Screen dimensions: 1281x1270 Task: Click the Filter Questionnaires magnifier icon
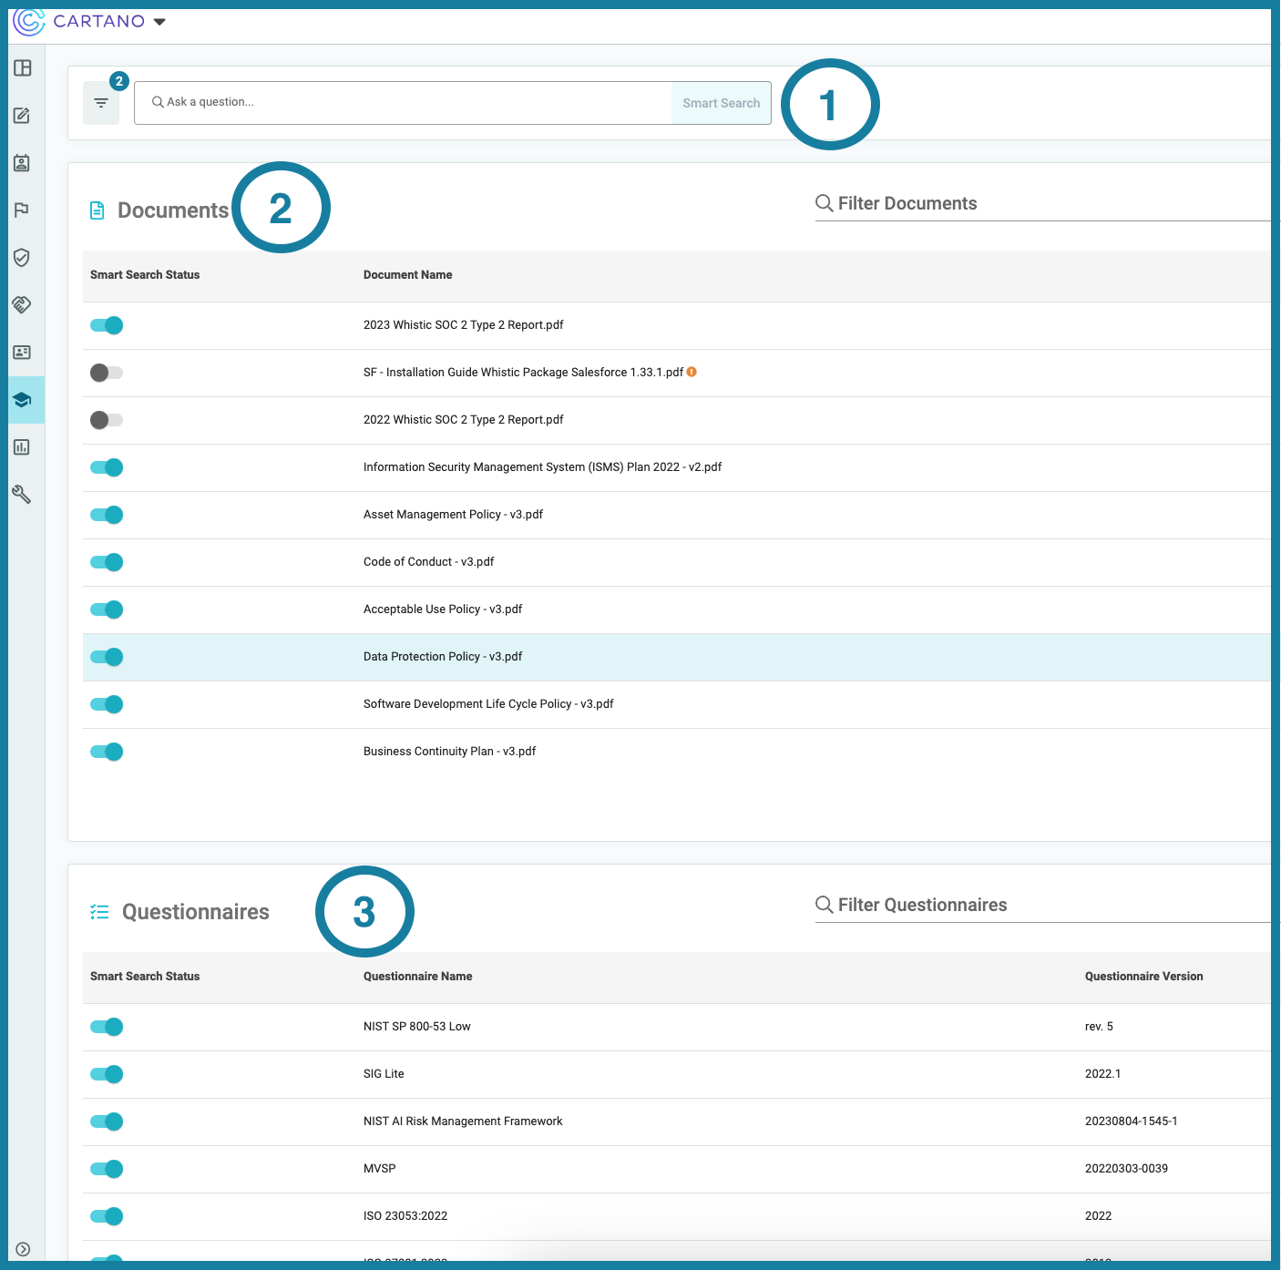click(825, 905)
